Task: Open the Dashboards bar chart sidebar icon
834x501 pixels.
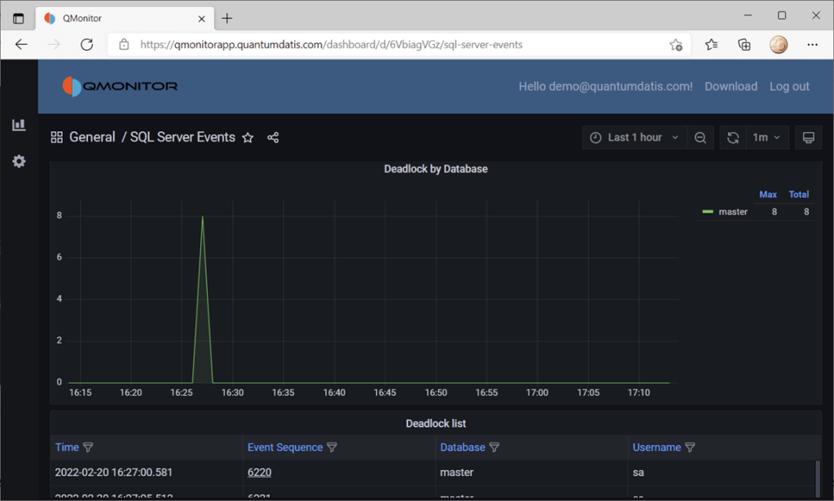Action: click(x=19, y=125)
